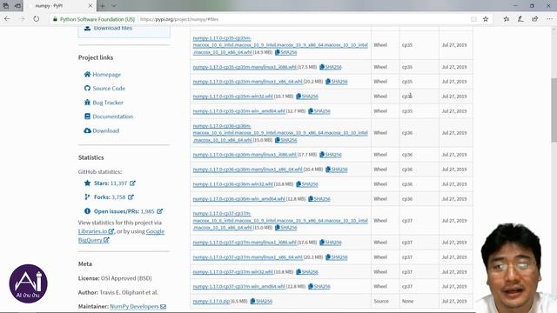Copy SHA256 for the cp36 macosx wheel

[286, 140]
